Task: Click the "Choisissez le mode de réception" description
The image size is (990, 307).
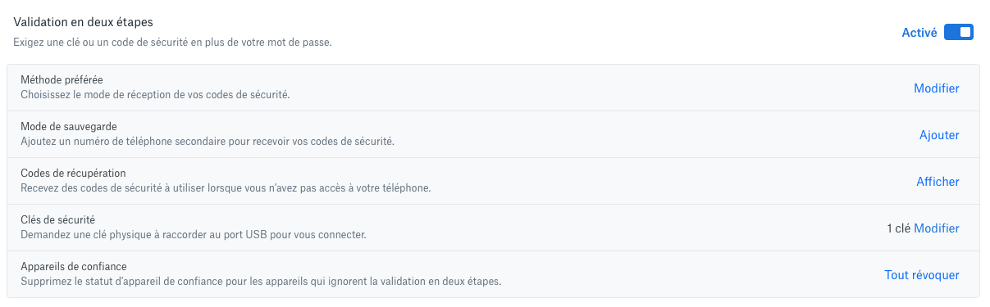Action: pos(155,95)
